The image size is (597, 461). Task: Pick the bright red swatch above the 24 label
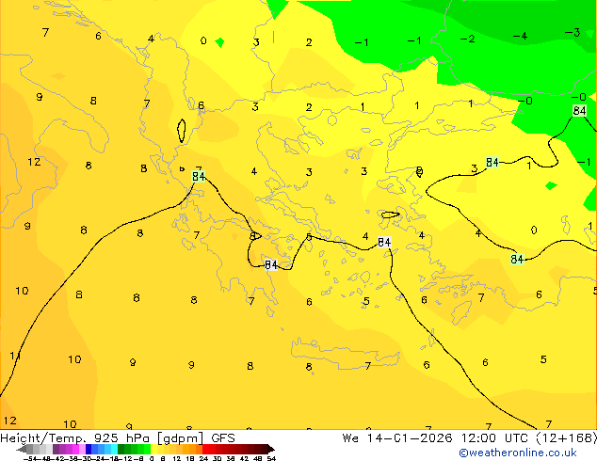pos(205,450)
